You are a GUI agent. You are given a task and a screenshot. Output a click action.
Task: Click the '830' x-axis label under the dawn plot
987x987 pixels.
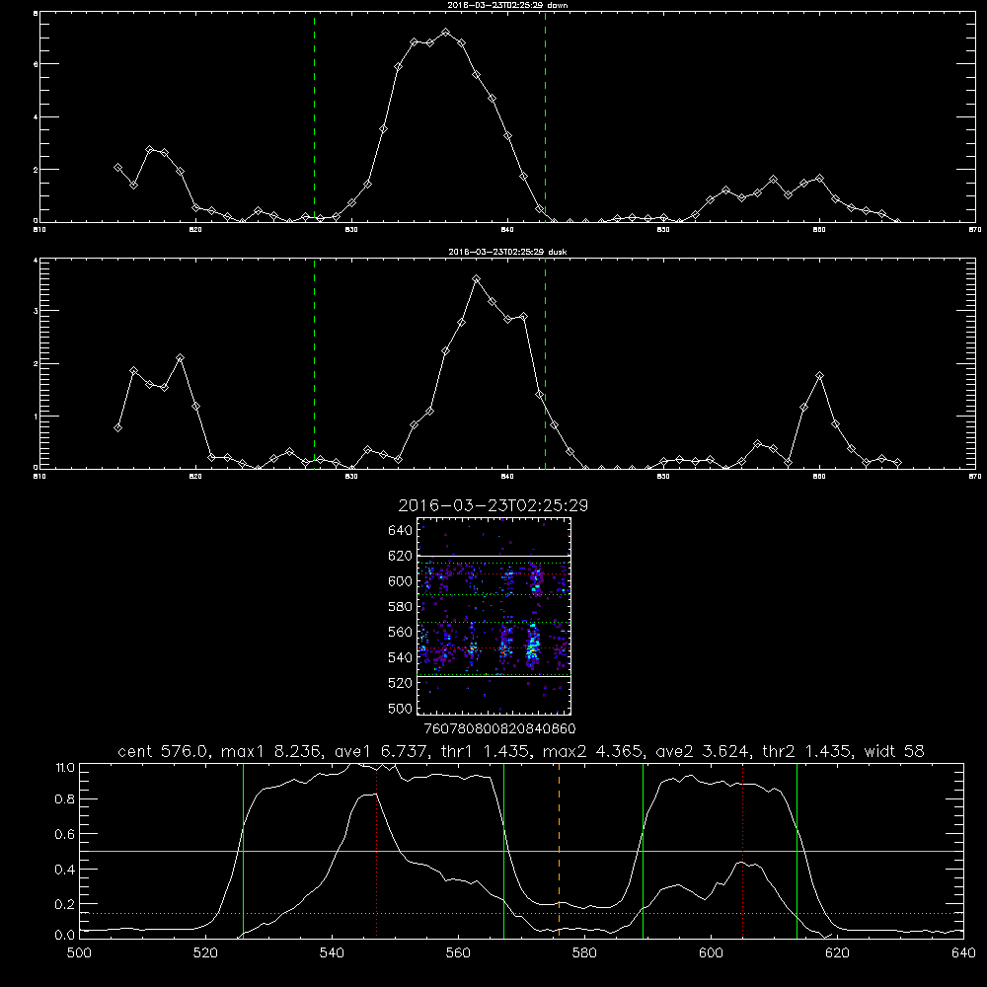pos(351,230)
